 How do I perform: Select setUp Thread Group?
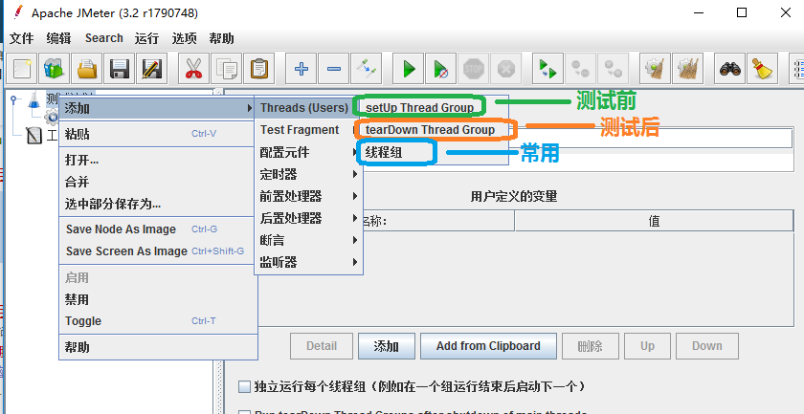click(x=419, y=108)
